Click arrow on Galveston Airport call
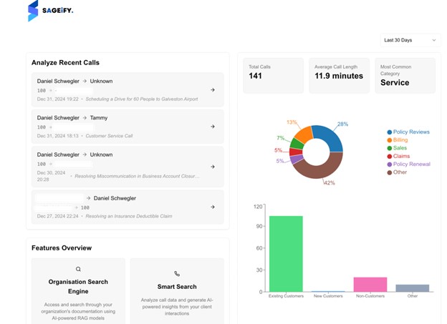The width and height of the screenshot is (447, 324). [x=213, y=90]
